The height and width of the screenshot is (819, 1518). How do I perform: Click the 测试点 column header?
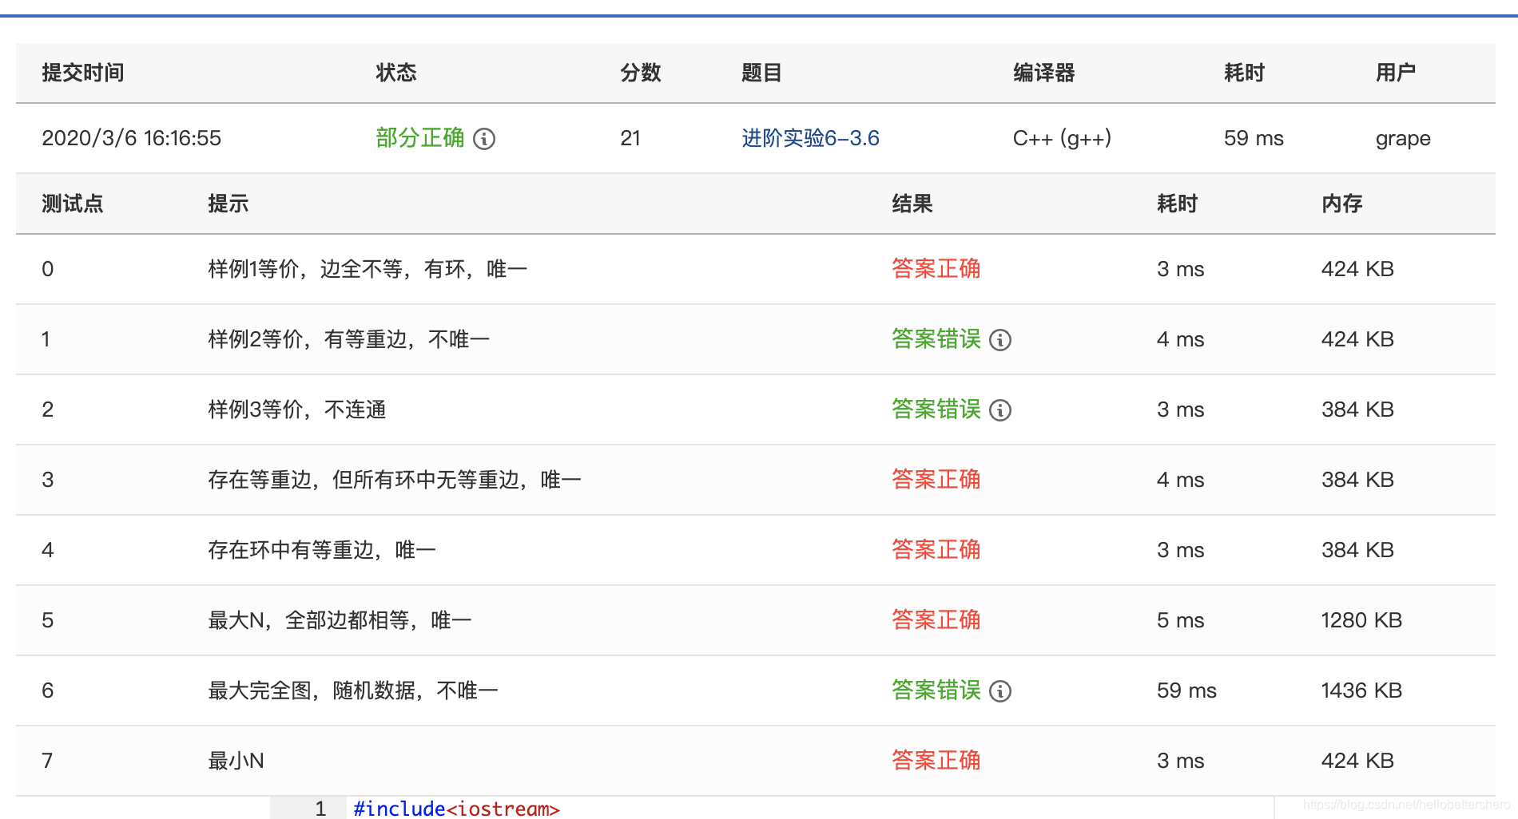point(73,204)
